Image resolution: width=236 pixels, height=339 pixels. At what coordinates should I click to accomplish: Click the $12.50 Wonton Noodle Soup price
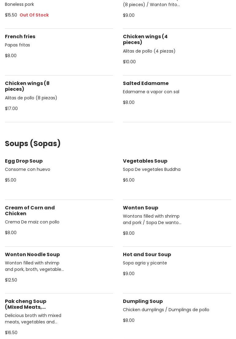tap(11, 280)
